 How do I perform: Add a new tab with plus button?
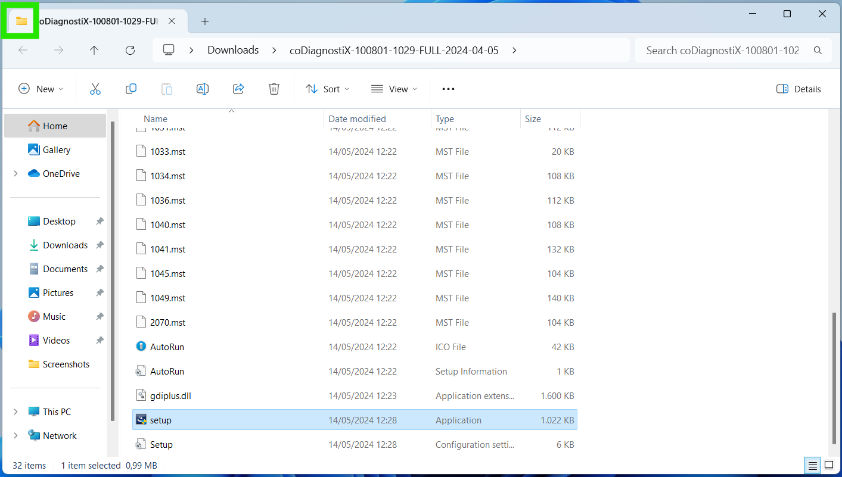(205, 21)
